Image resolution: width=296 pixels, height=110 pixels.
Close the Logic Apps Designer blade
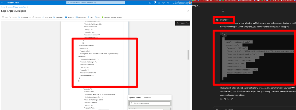(188, 11)
